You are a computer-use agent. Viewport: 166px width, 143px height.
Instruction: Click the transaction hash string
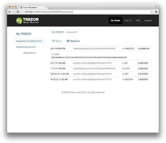(x=89, y=58)
